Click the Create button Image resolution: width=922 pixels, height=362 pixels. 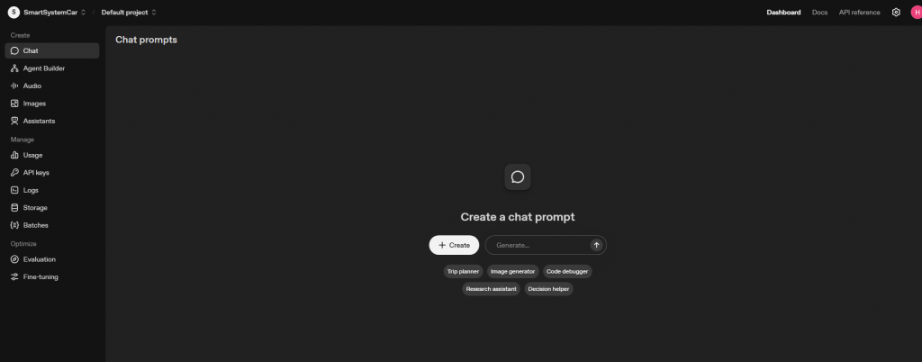[x=454, y=245]
